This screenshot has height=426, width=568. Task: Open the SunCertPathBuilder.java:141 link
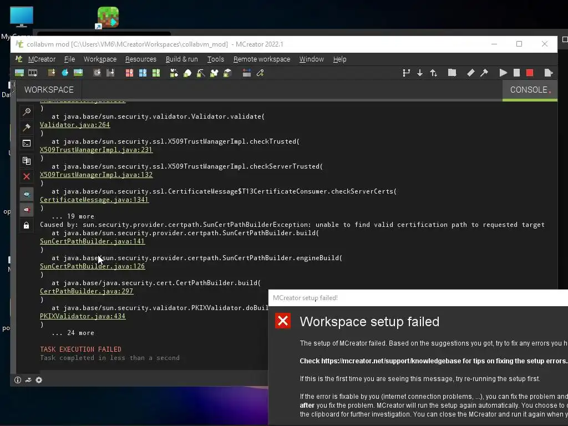[x=93, y=241]
